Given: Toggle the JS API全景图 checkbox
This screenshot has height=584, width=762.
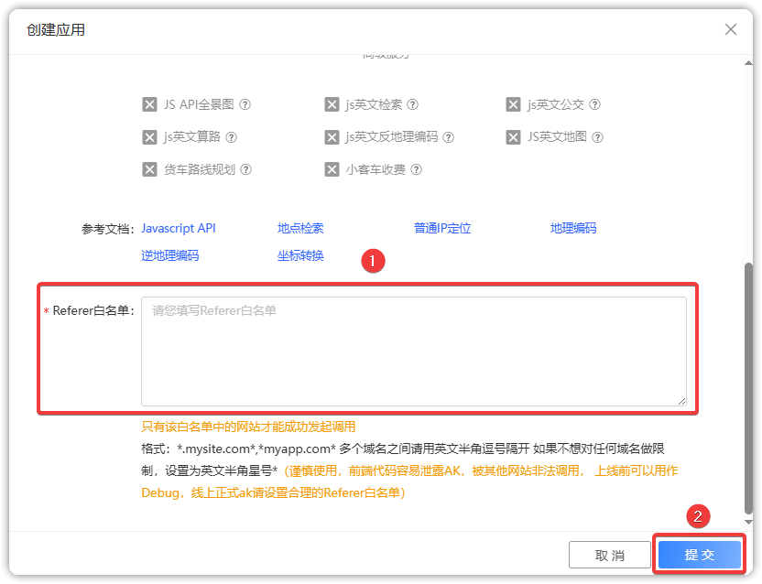Looking at the screenshot, I should pos(150,105).
